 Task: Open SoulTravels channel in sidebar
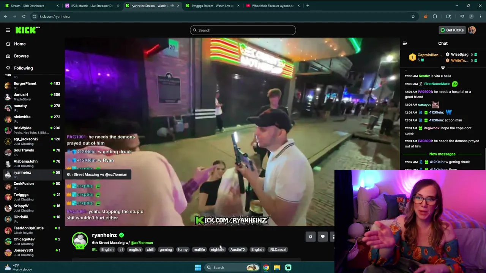[32, 152]
